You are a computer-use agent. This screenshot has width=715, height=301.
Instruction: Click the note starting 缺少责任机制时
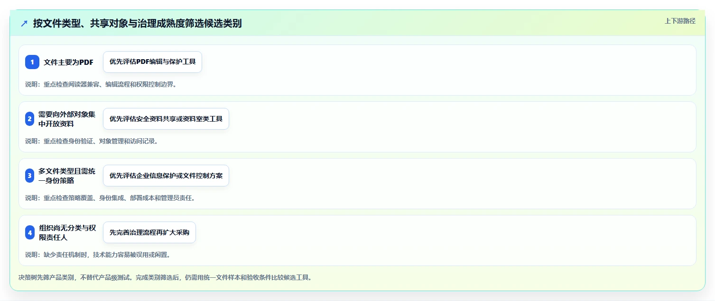click(x=98, y=255)
